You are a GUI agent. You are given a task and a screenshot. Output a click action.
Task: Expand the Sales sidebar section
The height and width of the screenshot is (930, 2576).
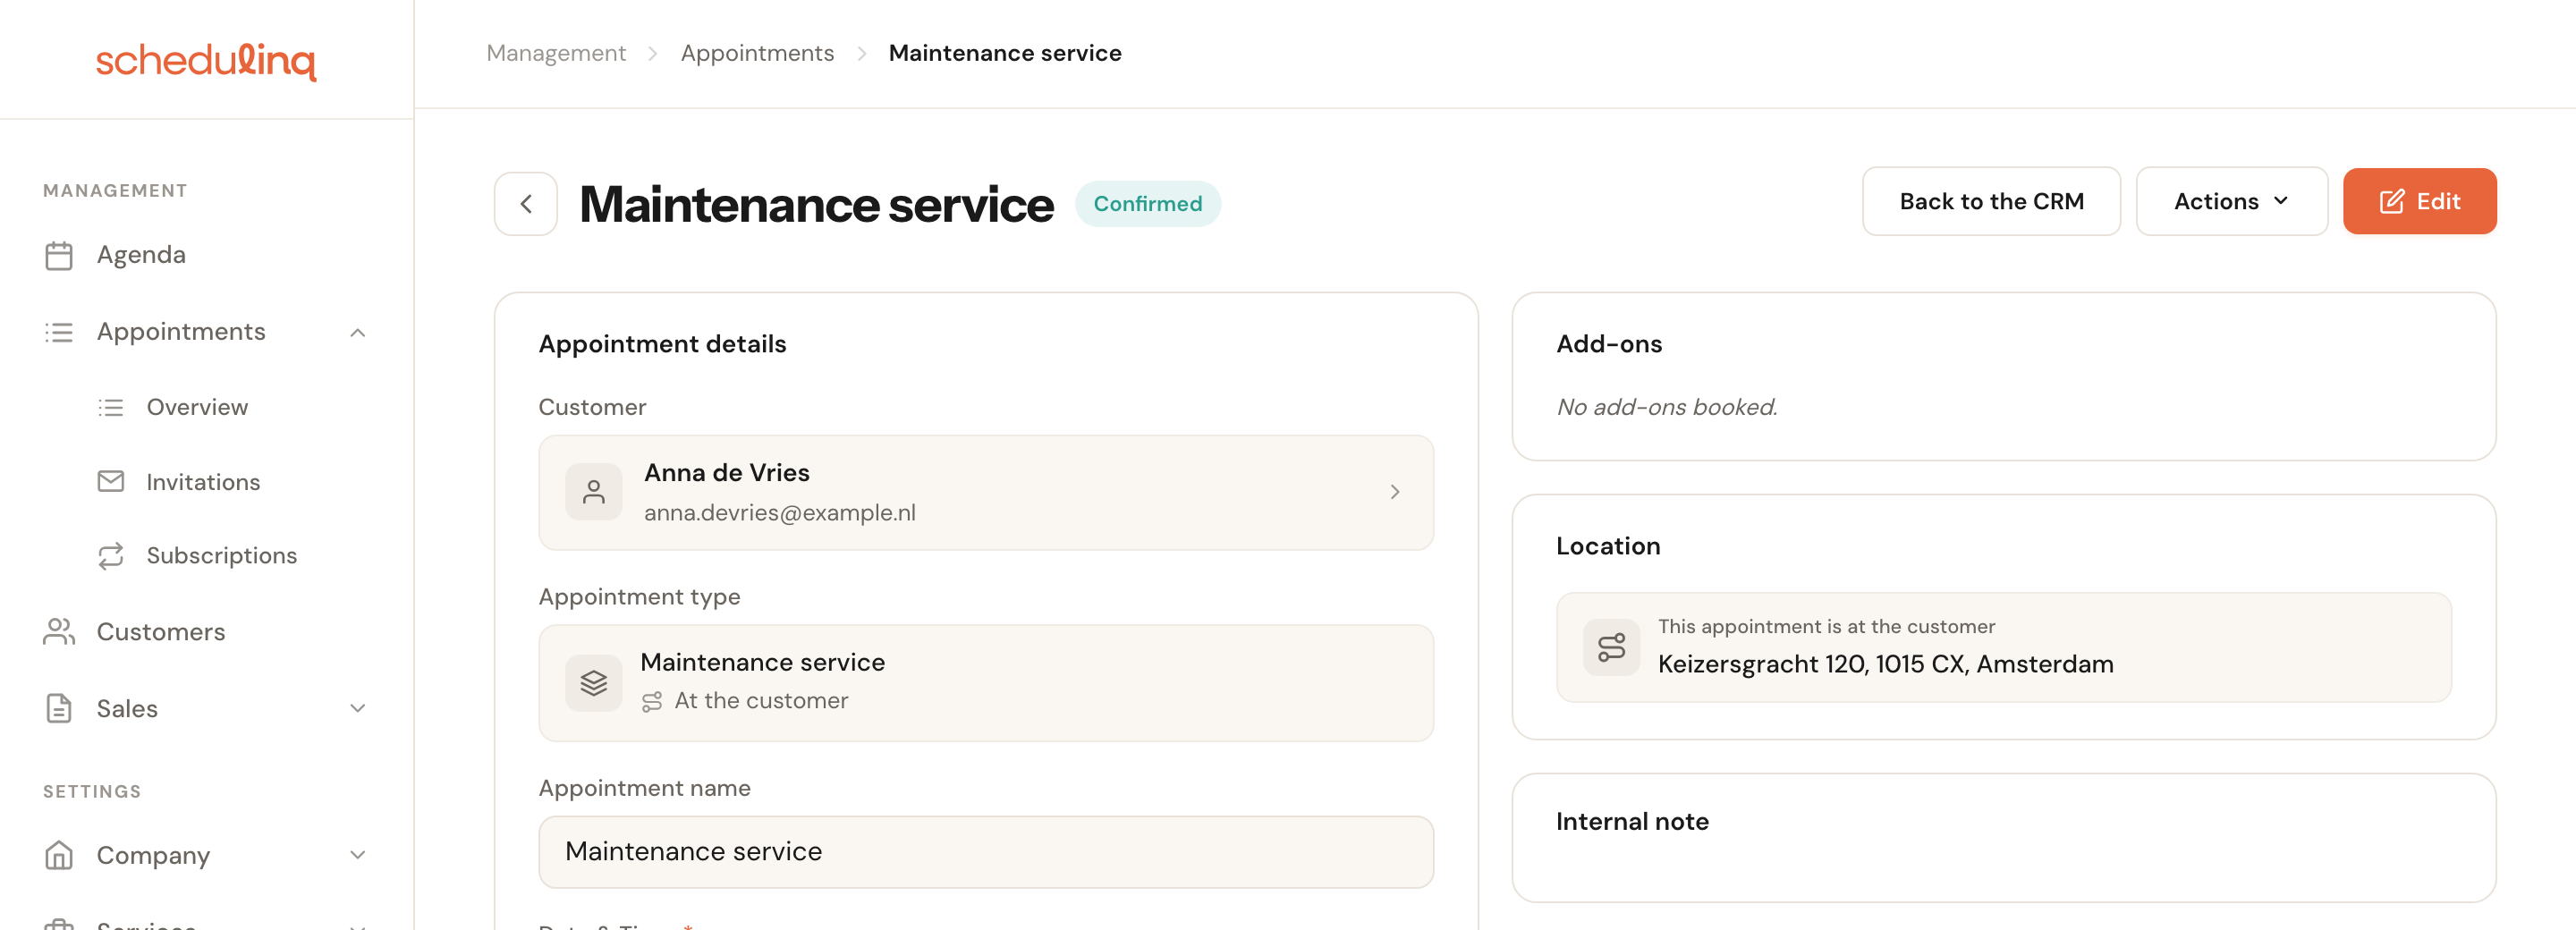tap(358, 709)
